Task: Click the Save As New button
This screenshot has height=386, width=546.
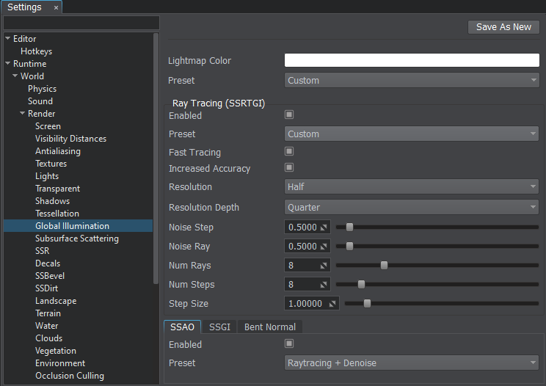Action: coord(503,27)
